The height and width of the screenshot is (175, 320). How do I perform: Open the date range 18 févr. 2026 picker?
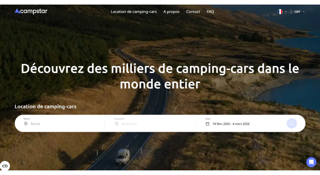tap(231, 124)
